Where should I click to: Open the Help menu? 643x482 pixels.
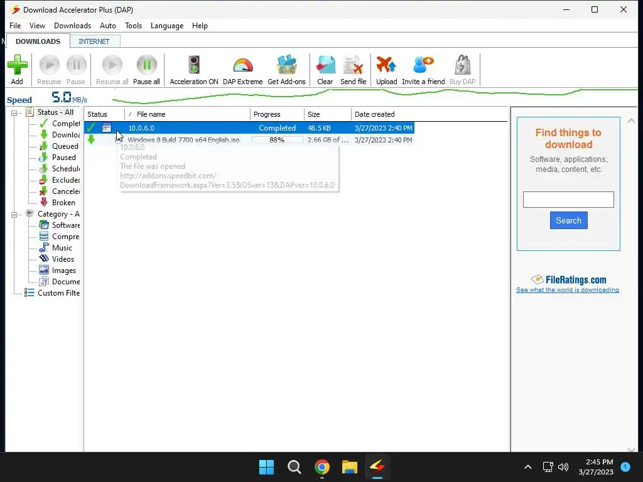(x=200, y=25)
